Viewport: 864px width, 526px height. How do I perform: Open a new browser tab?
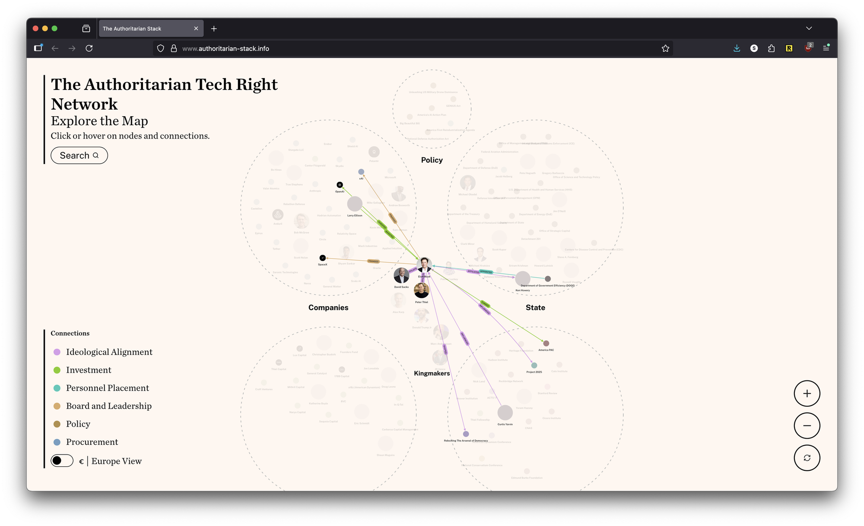(x=214, y=28)
